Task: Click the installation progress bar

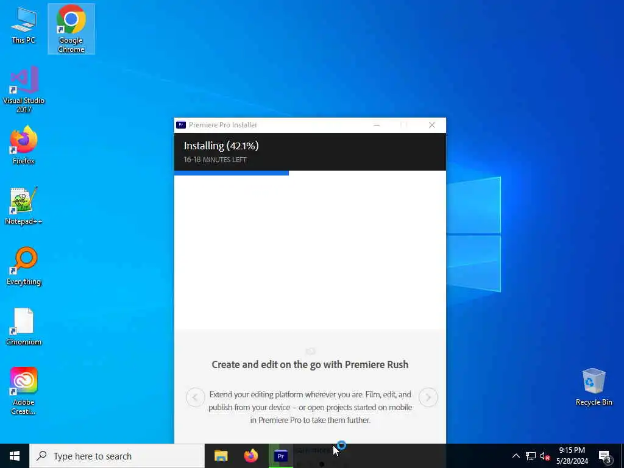Action: click(x=310, y=172)
